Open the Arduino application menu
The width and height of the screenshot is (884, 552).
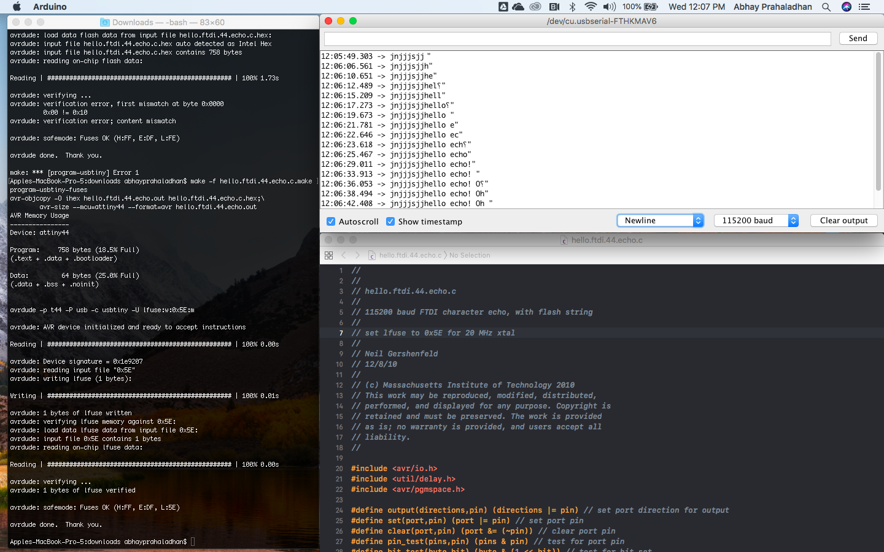50,7
